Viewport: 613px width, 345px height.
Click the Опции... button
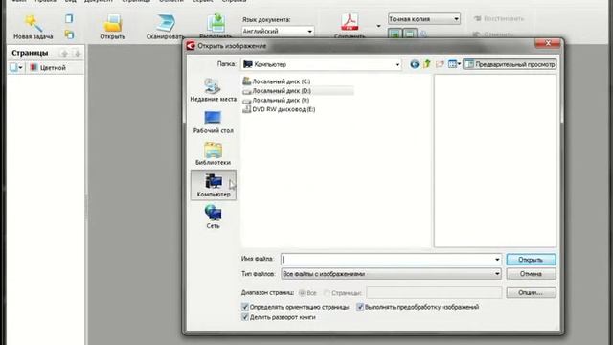(x=531, y=292)
